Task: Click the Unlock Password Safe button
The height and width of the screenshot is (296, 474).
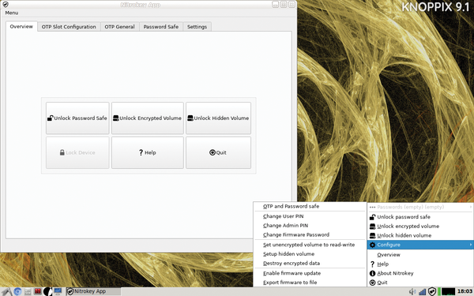Action: 77,118
